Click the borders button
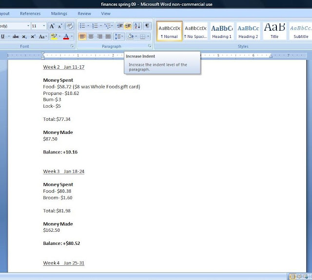Screen dimensions: 312x280 tap(142, 37)
